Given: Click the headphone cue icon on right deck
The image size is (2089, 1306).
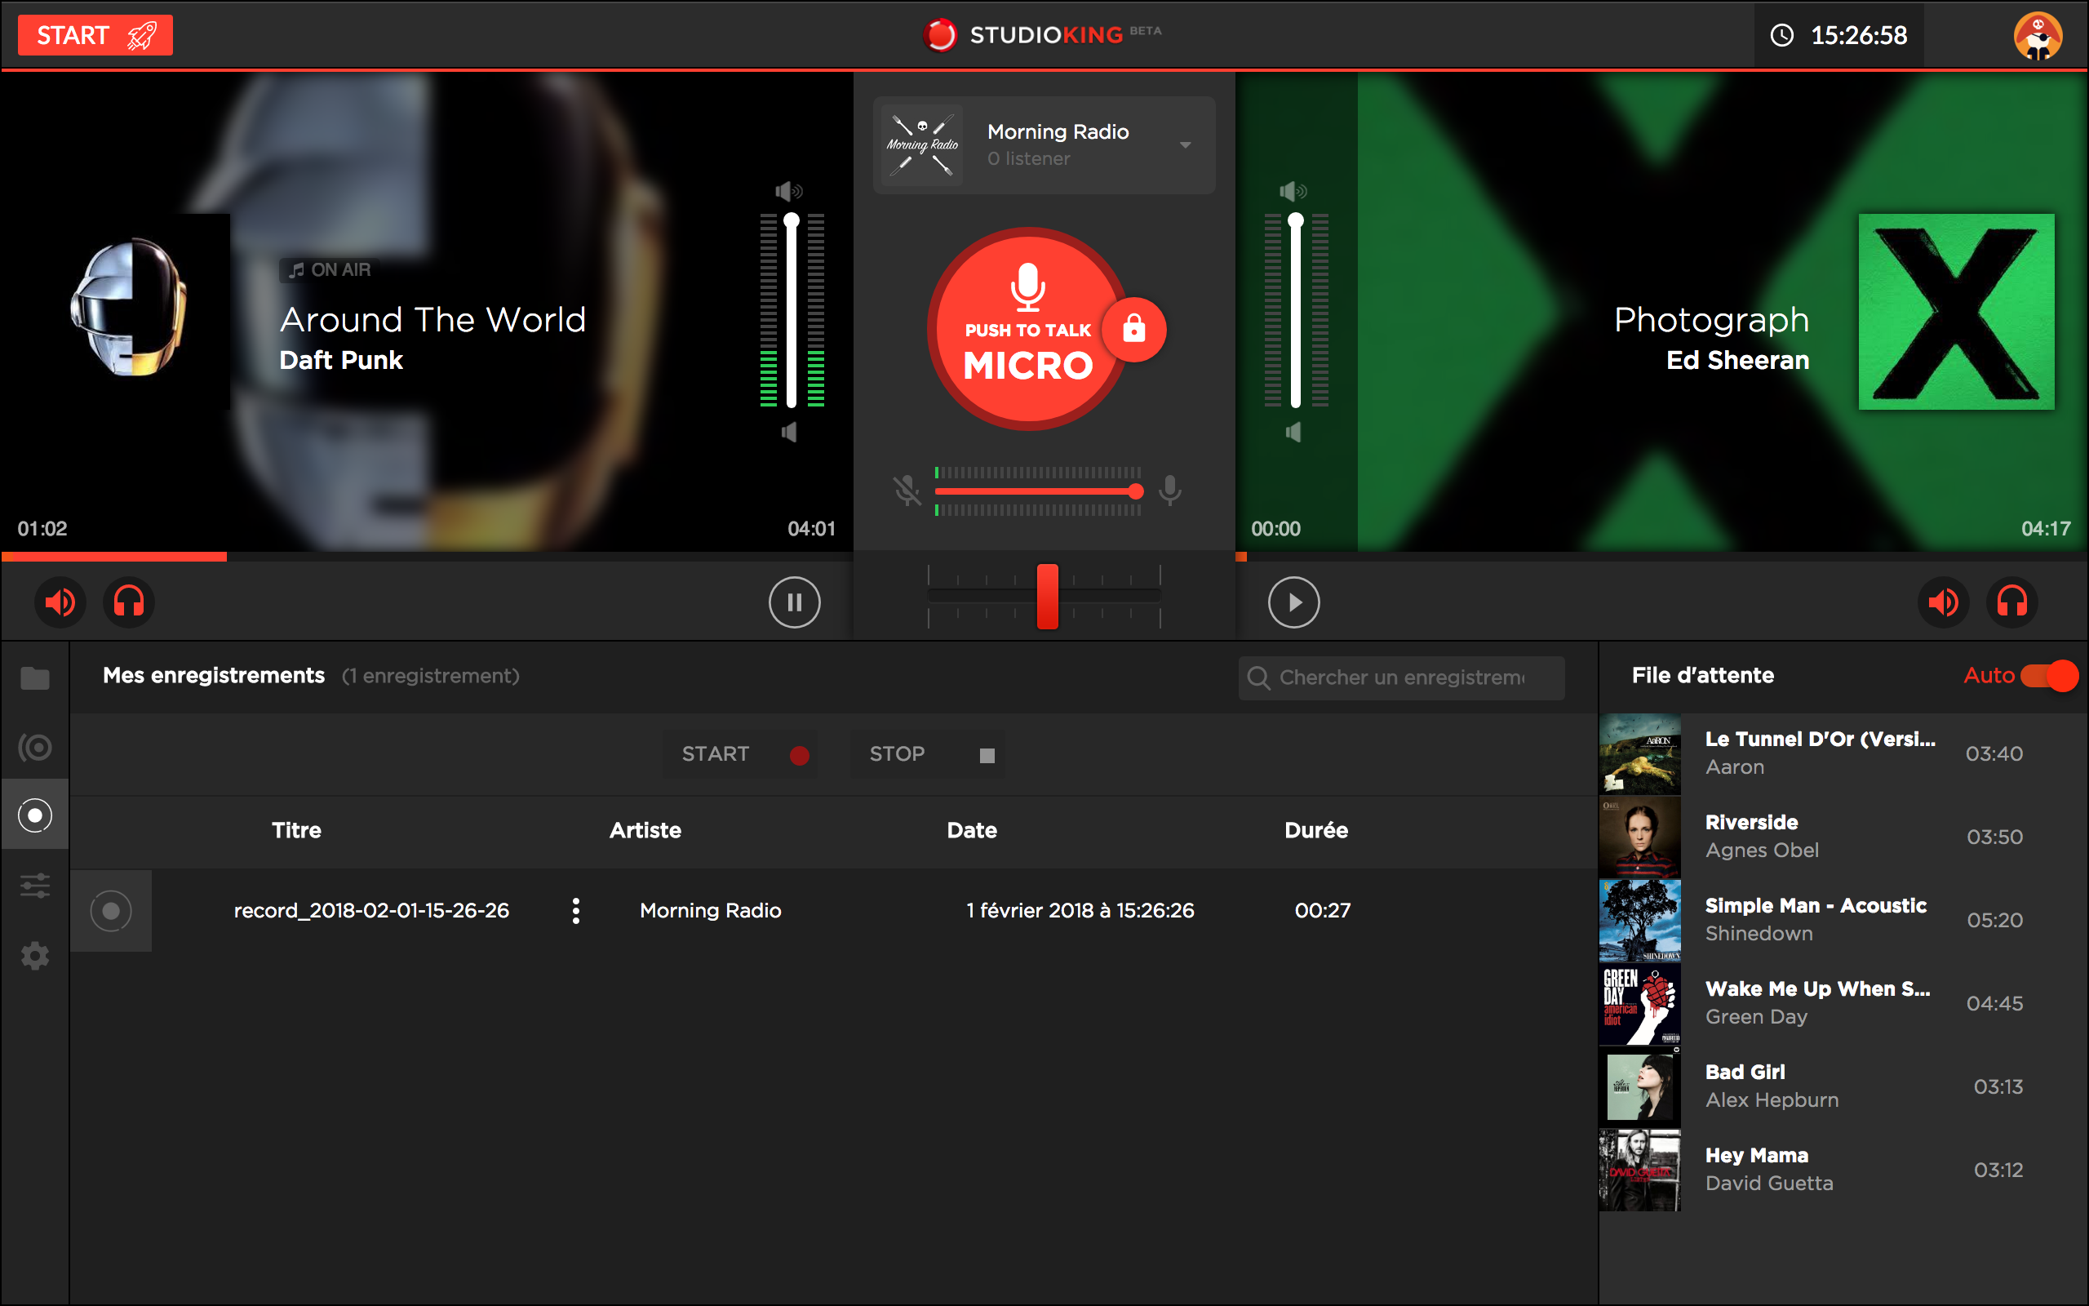Looking at the screenshot, I should point(2012,602).
